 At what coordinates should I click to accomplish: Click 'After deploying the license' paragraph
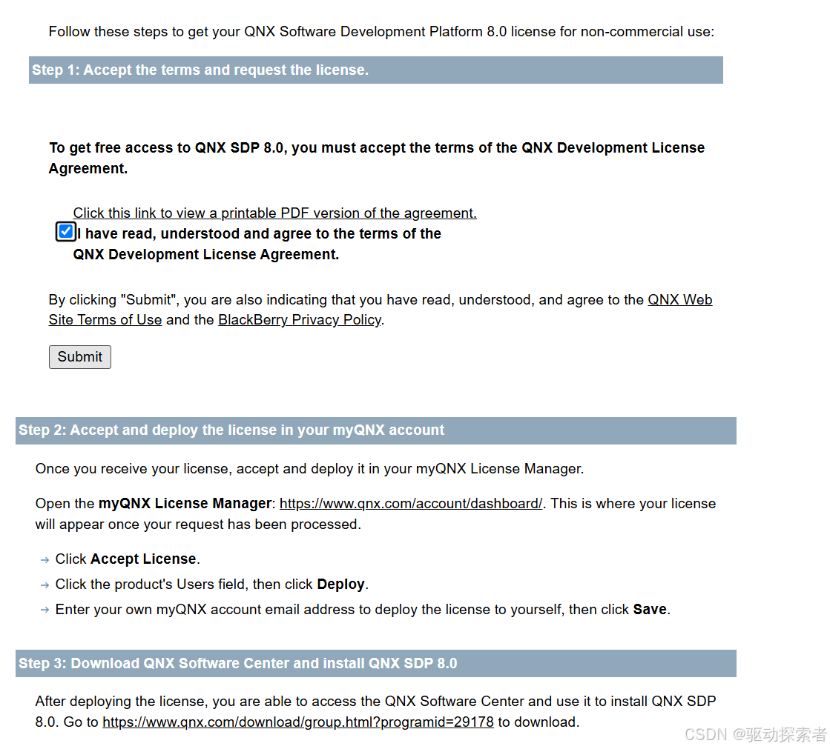click(x=375, y=711)
